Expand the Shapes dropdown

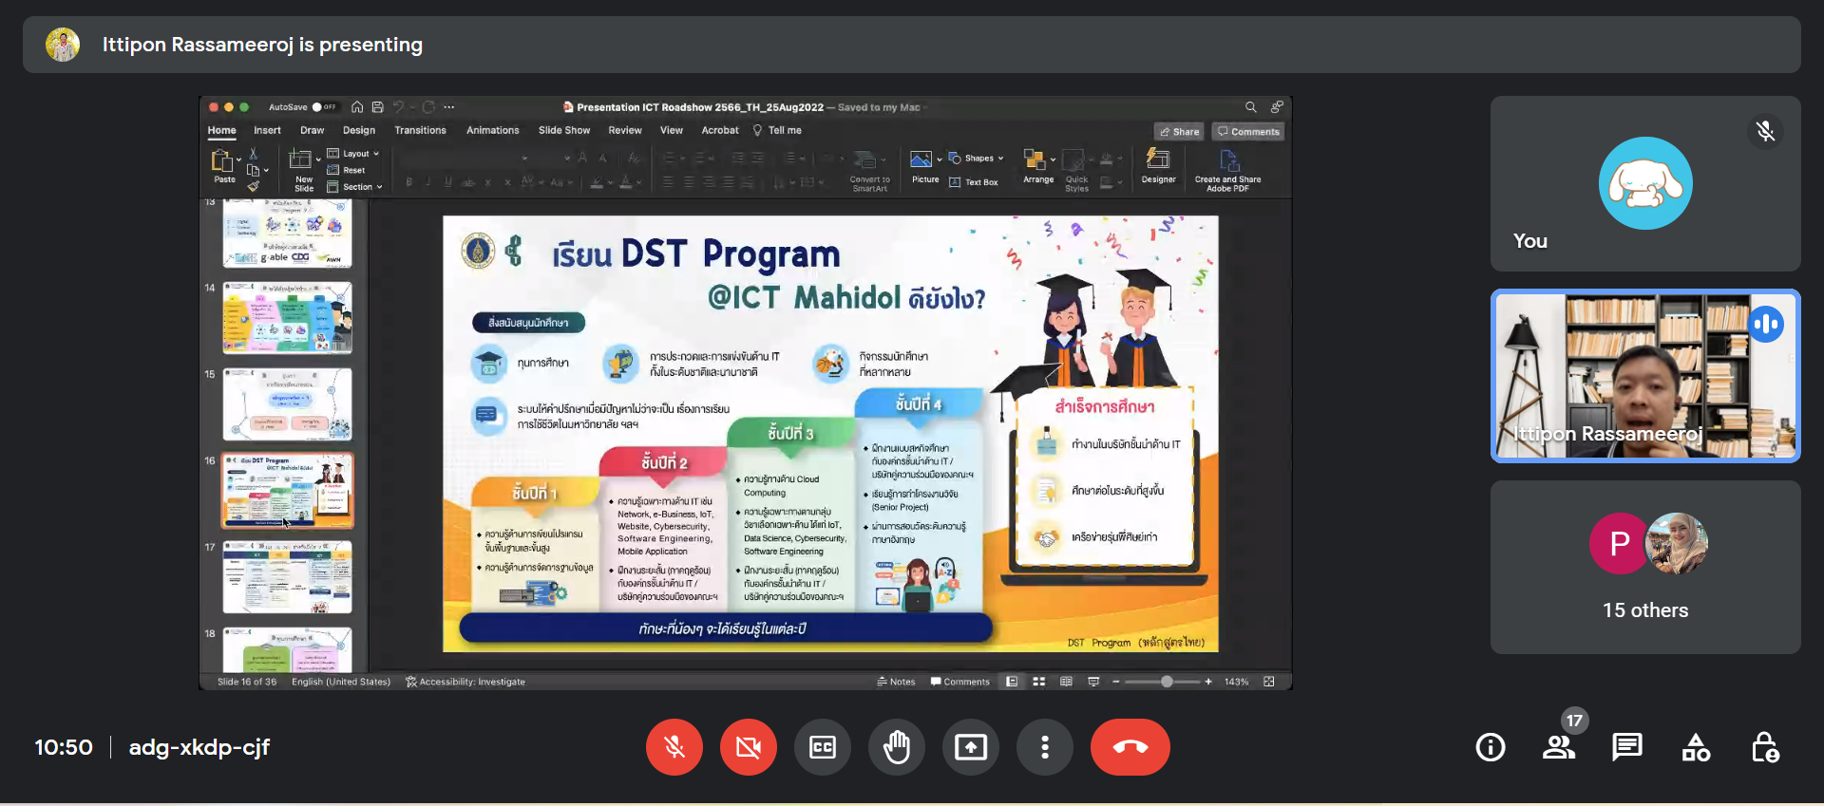coord(978,159)
